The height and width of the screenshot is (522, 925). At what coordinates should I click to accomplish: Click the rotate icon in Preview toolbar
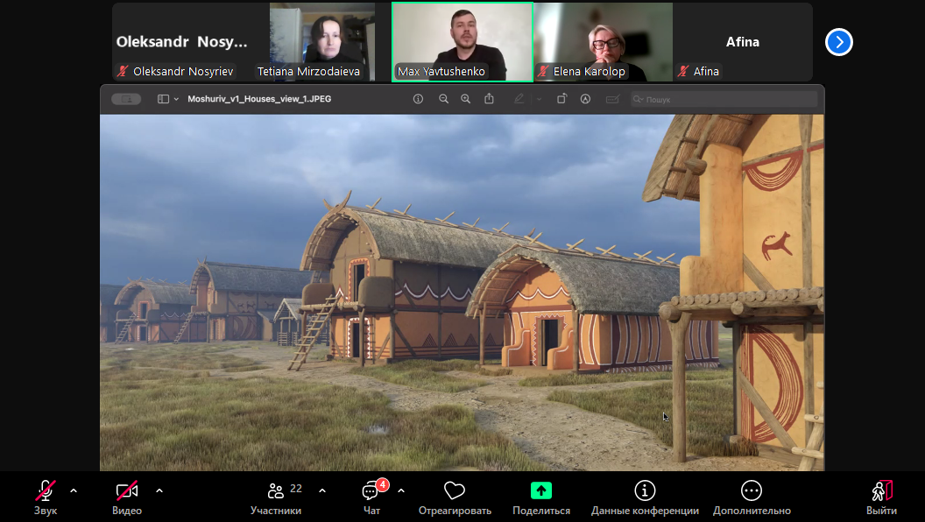point(561,99)
